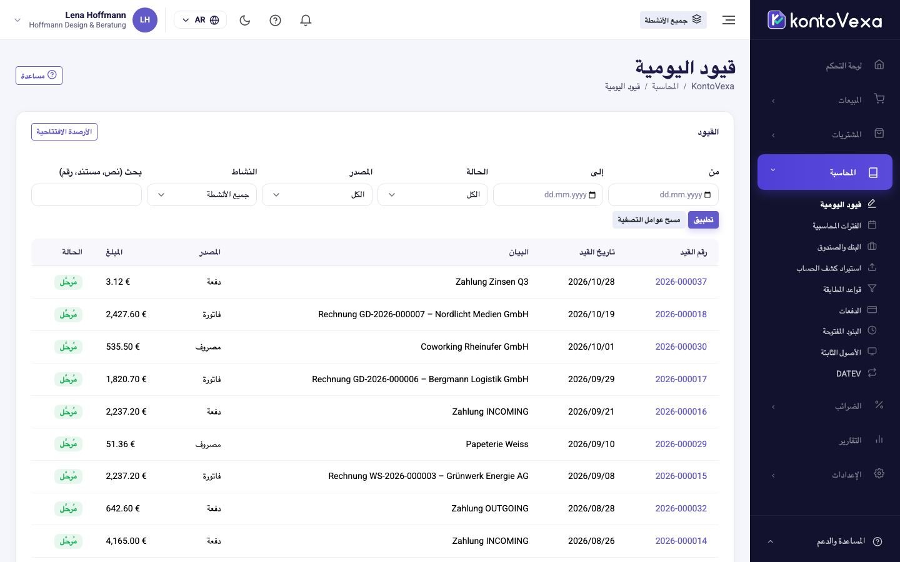Image resolution: width=900 pixels, height=562 pixels.
Task: Open the AR language selector
Action: pos(200,20)
